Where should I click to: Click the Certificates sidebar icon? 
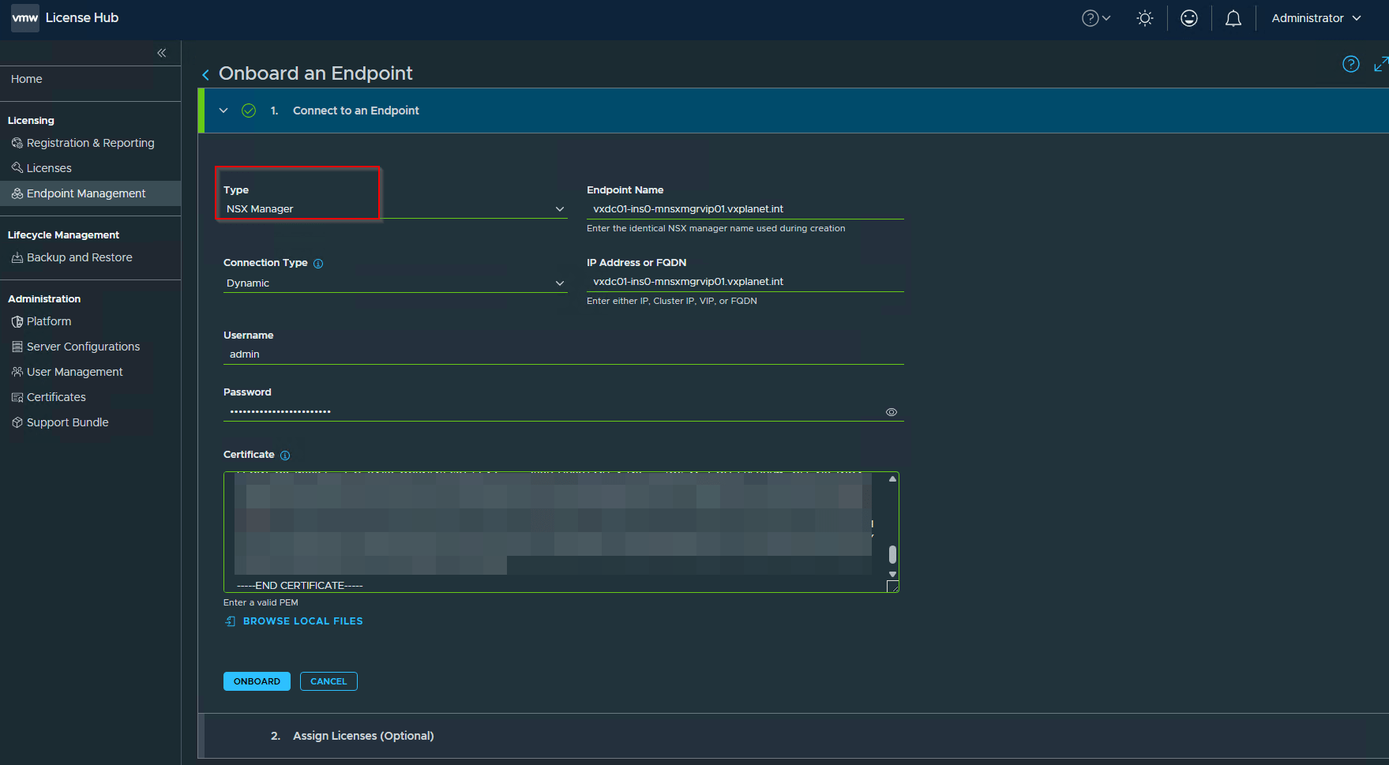pos(17,397)
